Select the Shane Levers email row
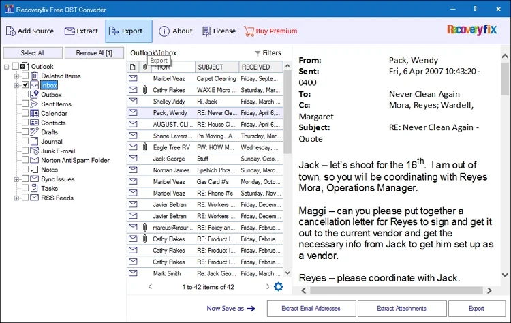 point(204,136)
